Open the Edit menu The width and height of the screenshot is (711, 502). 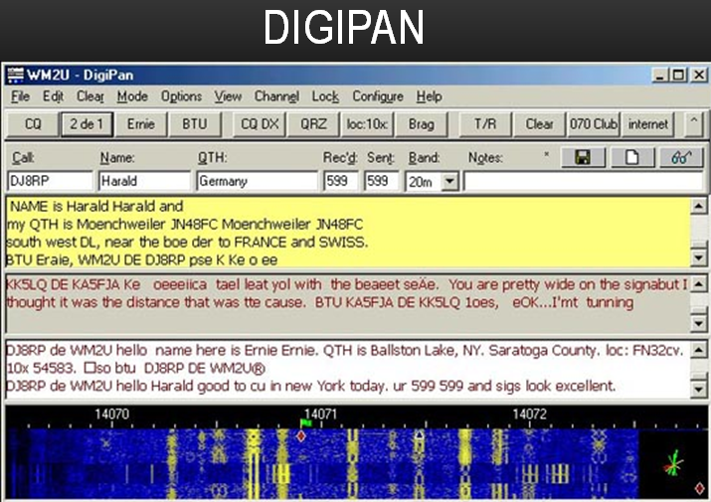53,96
